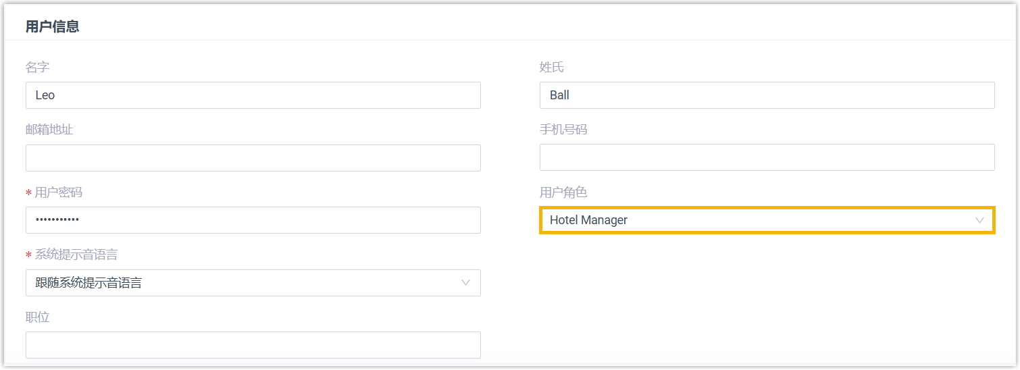The image size is (1020, 370).
Task: Click the red asterisk beside 用户密码
Action: click(x=28, y=193)
